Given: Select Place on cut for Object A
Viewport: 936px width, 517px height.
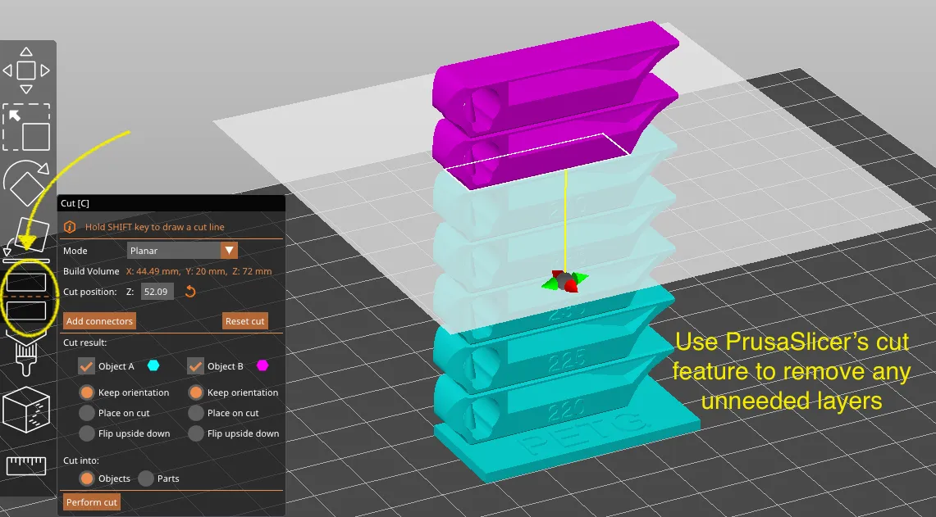Looking at the screenshot, I should click(86, 413).
